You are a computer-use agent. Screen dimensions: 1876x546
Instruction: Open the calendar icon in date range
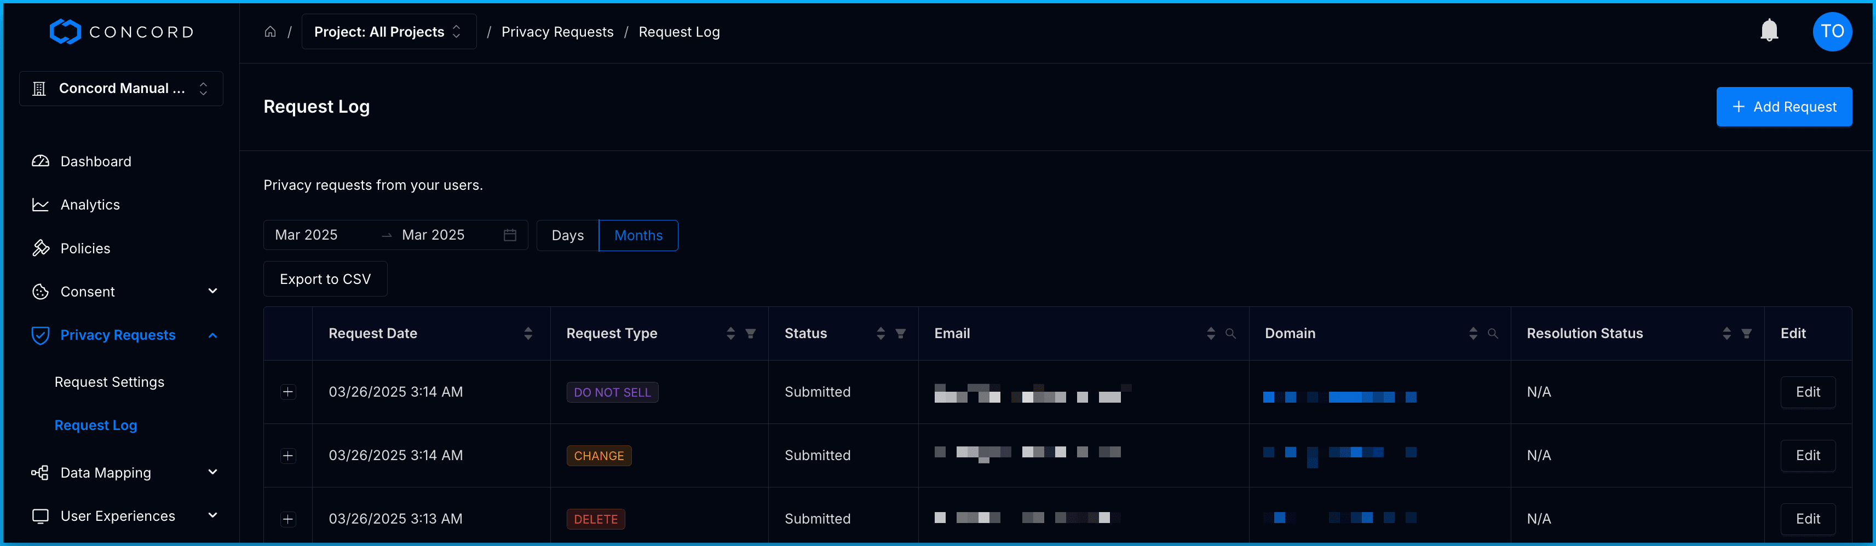[x=510, y=235]
